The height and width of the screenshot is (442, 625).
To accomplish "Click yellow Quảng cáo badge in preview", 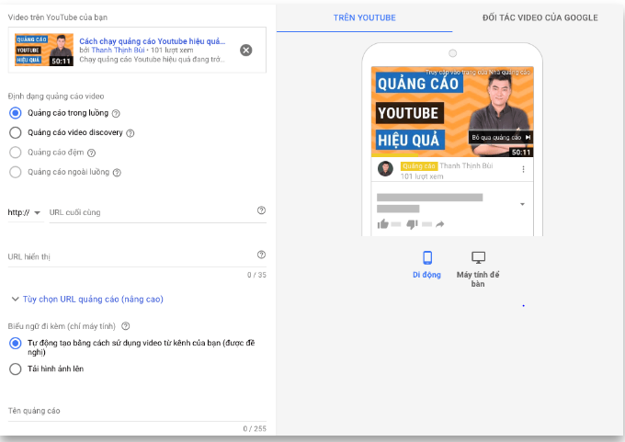I will 419,166.
